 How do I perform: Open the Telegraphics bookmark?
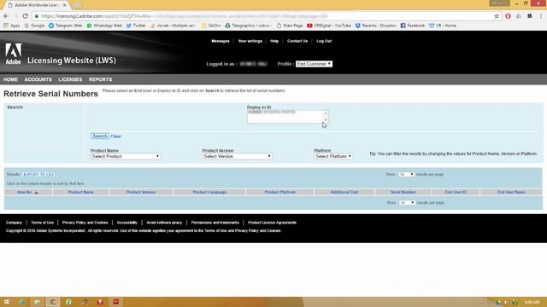pyautogui.click(x=247, y=26)
